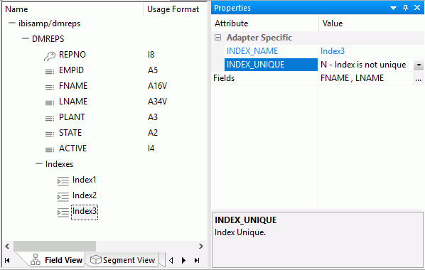Click the EMPID field icon
425x270 pixels.
click(50, 72)
